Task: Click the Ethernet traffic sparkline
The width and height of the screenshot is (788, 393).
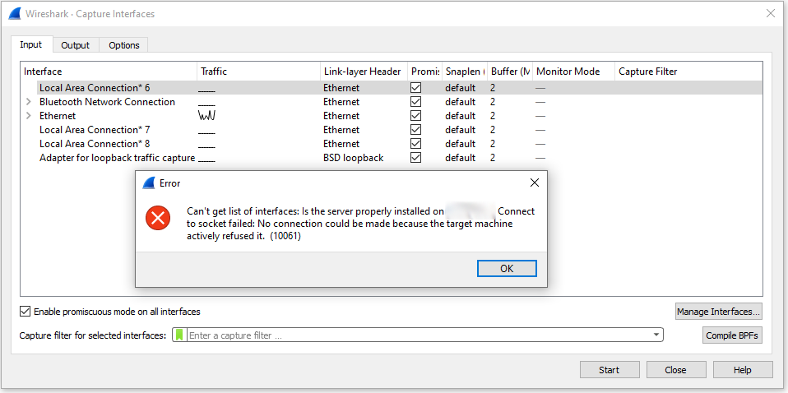Action: [207, 116]
